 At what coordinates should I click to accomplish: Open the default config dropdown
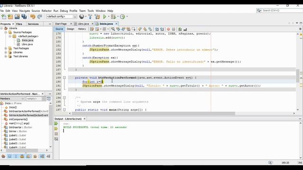point(62,17)
